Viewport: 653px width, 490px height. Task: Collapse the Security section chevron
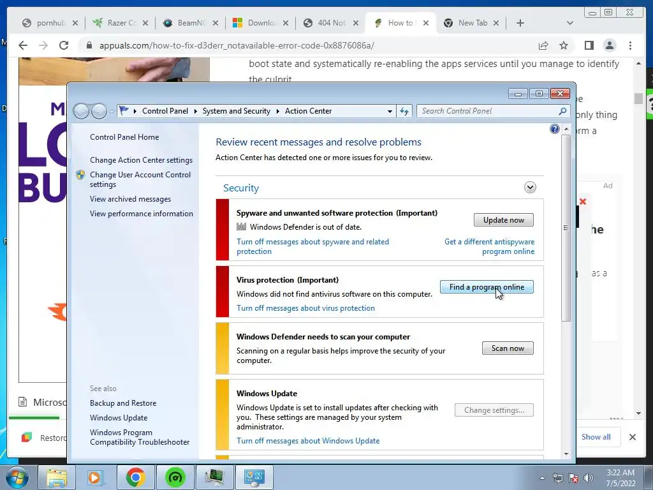point(530,187)
